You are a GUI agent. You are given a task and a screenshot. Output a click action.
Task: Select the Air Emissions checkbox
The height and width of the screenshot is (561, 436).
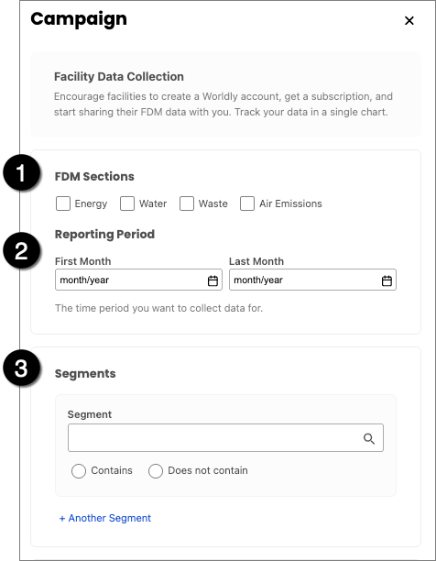coord(247,203)
